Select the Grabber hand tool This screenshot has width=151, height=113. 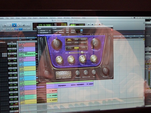[x=19, y=25]
